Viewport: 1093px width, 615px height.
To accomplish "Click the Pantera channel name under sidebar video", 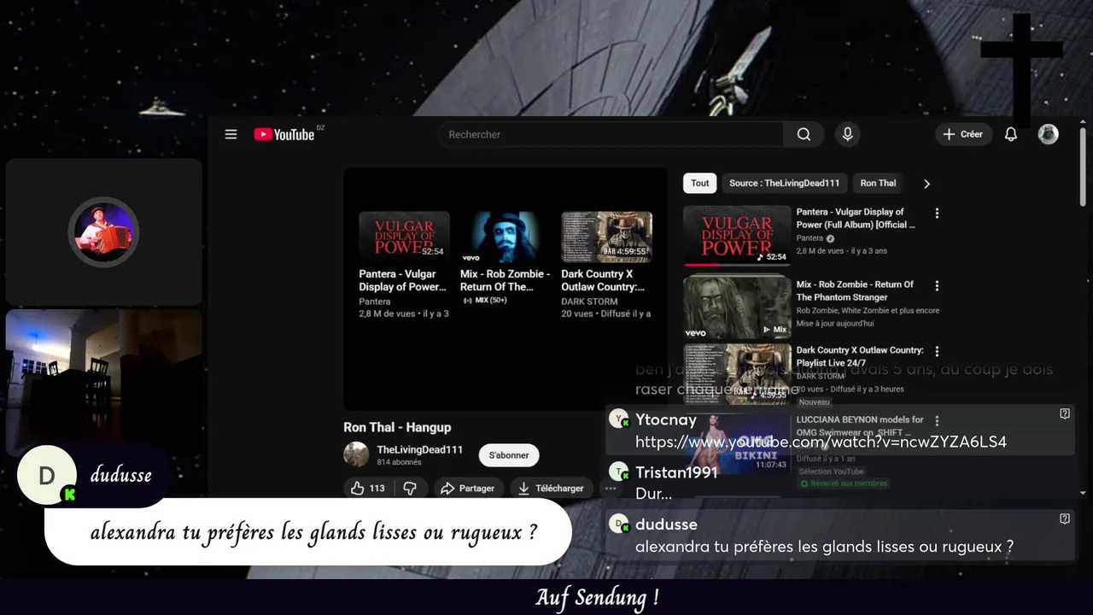I will pyautogui.click(x=810, y=238).
